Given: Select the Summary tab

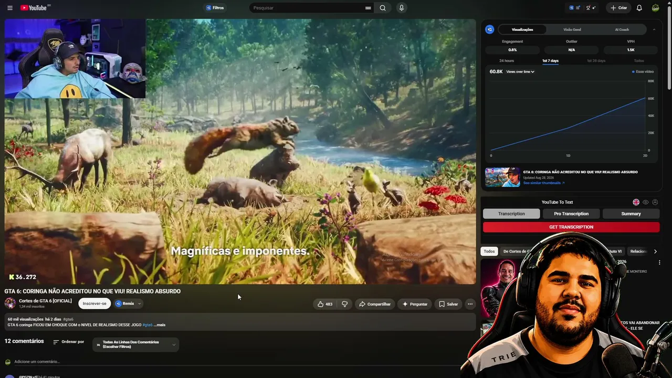Looking at the screenshot, I should coord(631,214).
